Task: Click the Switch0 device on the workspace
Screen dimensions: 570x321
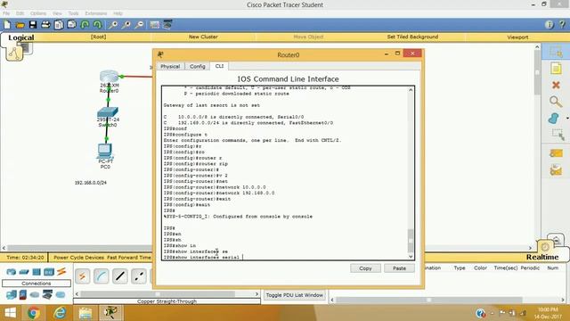Action: click(x=108, y=112)
